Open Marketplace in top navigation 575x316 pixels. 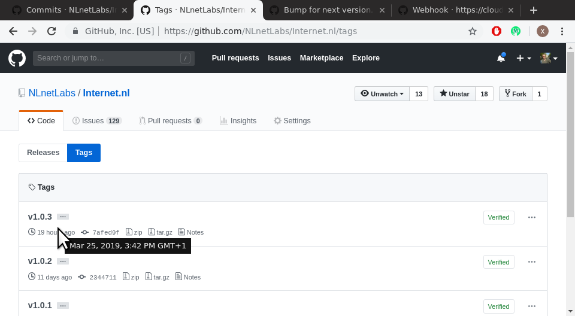(322, 58)
